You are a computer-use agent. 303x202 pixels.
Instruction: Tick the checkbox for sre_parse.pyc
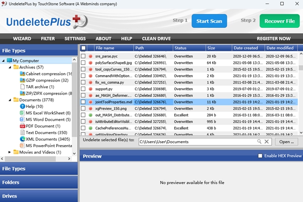click(x=83, y=57)
